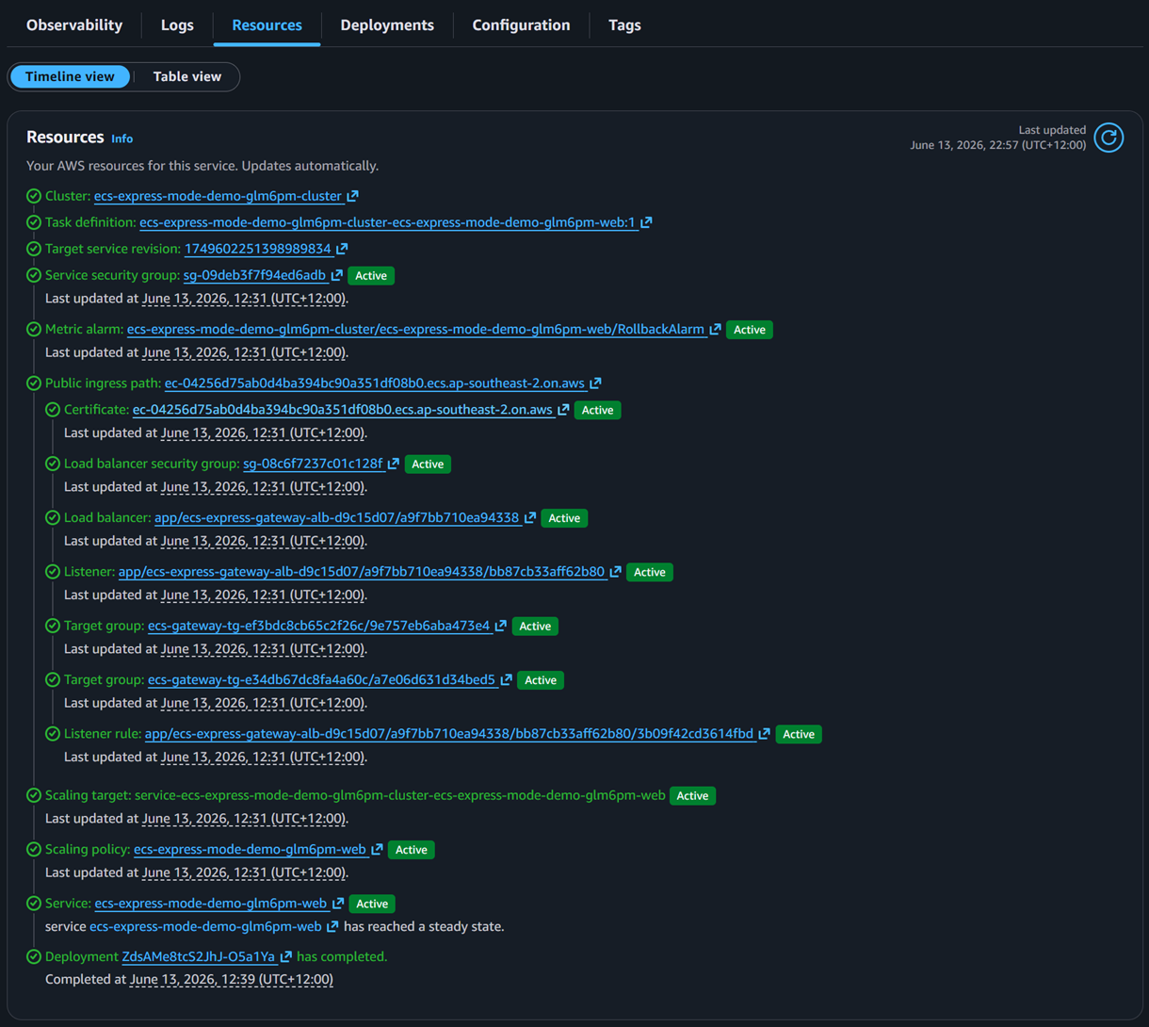This screenshot has width=1149, height=1027.
Task: Click success check icon beside Cluster row
Action: (34, 196)
